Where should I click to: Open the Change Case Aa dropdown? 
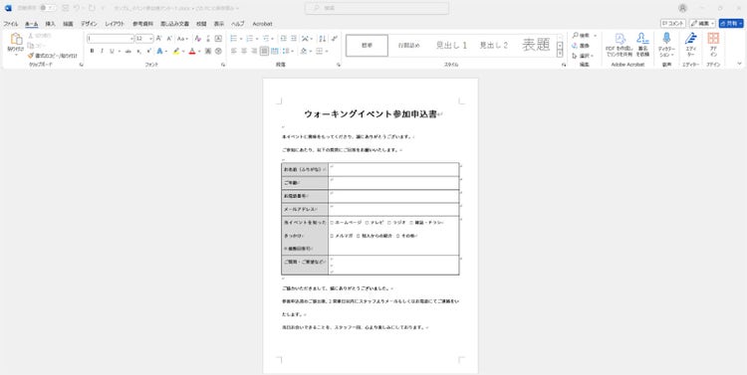(x=183, y=39)
